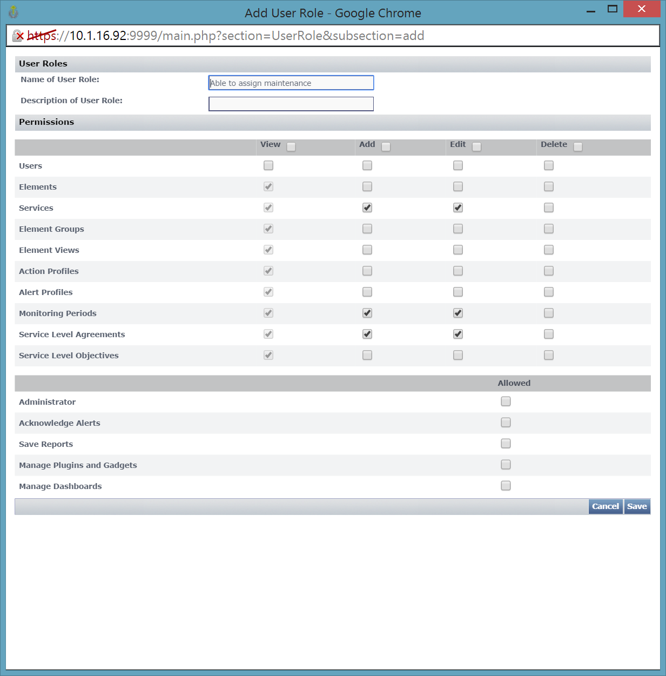Check the Element Views Add checkbox

coord(367,250)
